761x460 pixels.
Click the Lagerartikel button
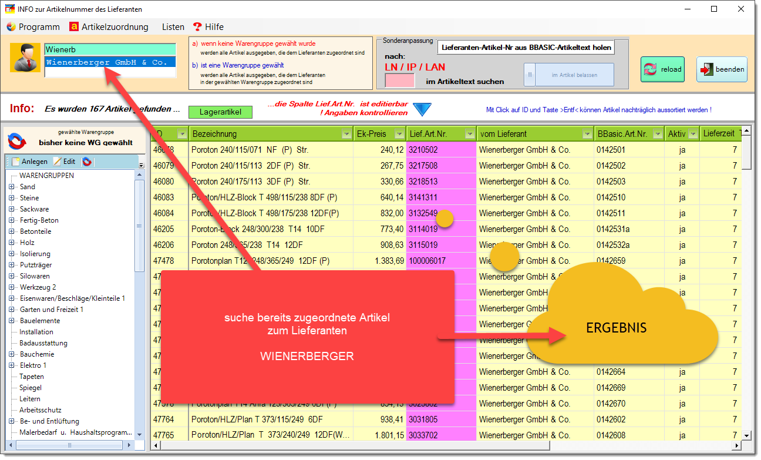coord(220,112)
